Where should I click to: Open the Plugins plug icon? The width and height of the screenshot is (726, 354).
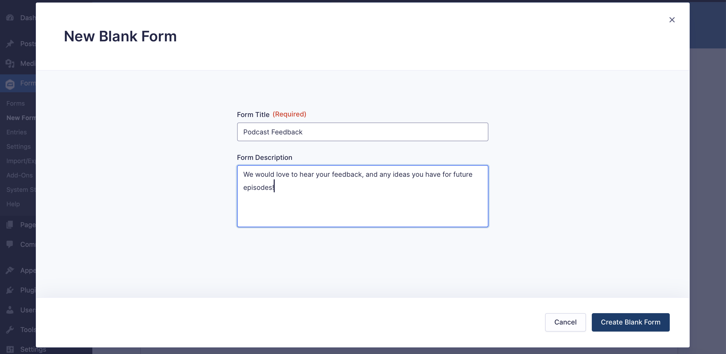pos(10,290)
